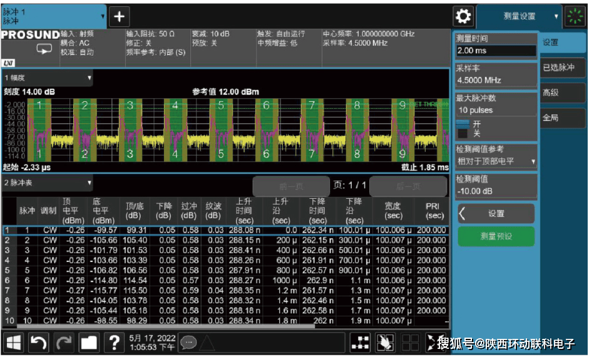Click the input impedance 50 Ω text
Image resolution: width=589 pixels, height=357 pixels.
click(150, 34)
